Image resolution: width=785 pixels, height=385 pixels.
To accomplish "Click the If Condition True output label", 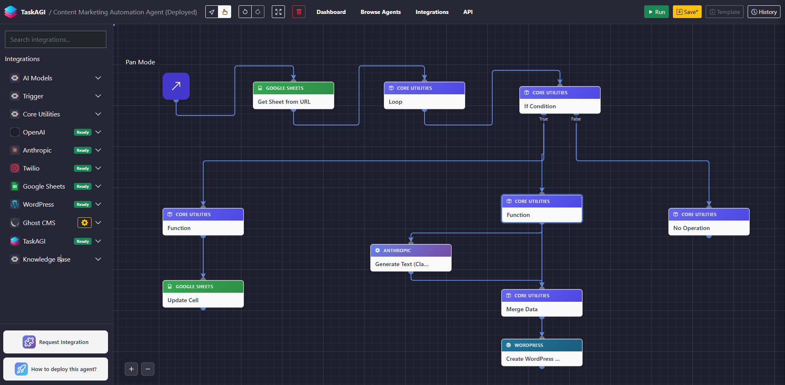I will tap(544, 119).
